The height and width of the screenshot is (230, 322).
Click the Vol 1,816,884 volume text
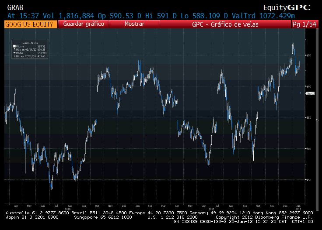68,16
